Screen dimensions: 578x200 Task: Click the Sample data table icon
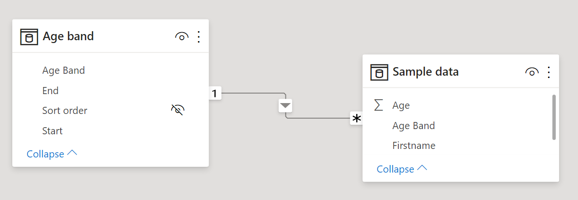(379, 72)
